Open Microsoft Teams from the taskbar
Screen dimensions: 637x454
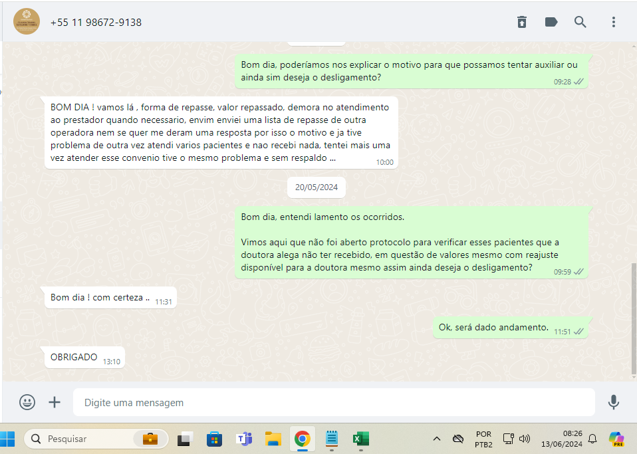244,439
